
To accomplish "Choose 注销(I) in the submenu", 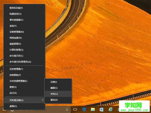I will pyautogui.click(x=58, y=82).
